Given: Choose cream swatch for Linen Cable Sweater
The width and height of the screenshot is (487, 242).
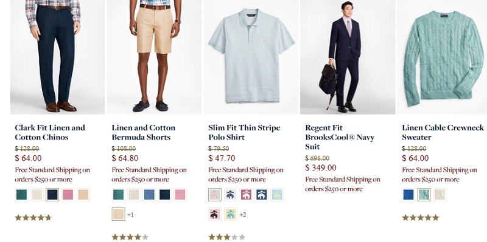Looking at the screenshot, I should [440, 195].
